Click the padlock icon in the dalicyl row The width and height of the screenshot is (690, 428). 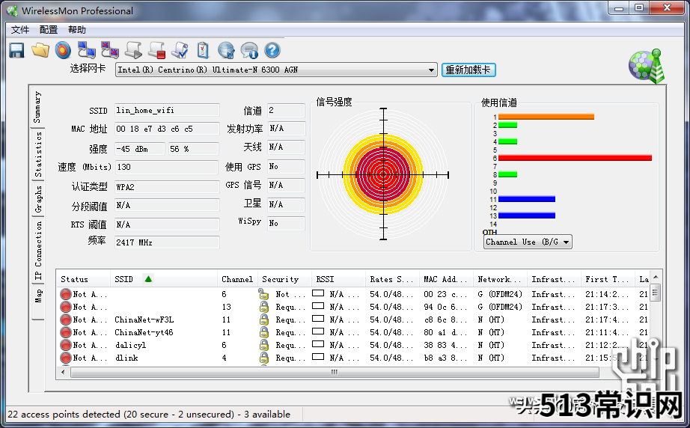[x=264, y=345]
